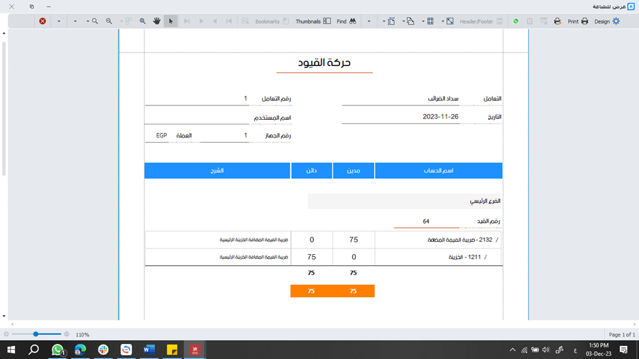
Task: Click اسم الحساب column header
Action: 438,171
